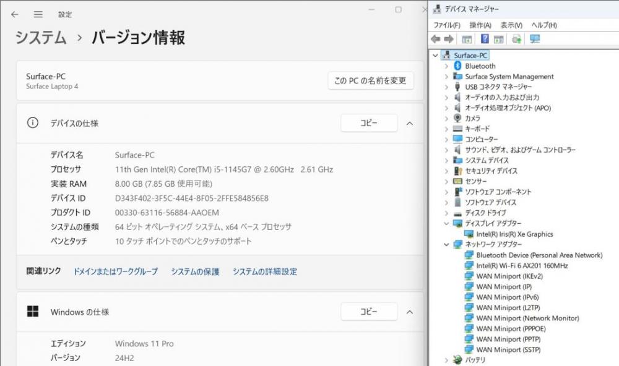Click the センサー sensor icon in tree

coord(457,181)
